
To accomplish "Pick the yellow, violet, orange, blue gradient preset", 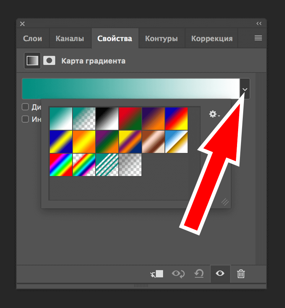I will pos(130,142).
